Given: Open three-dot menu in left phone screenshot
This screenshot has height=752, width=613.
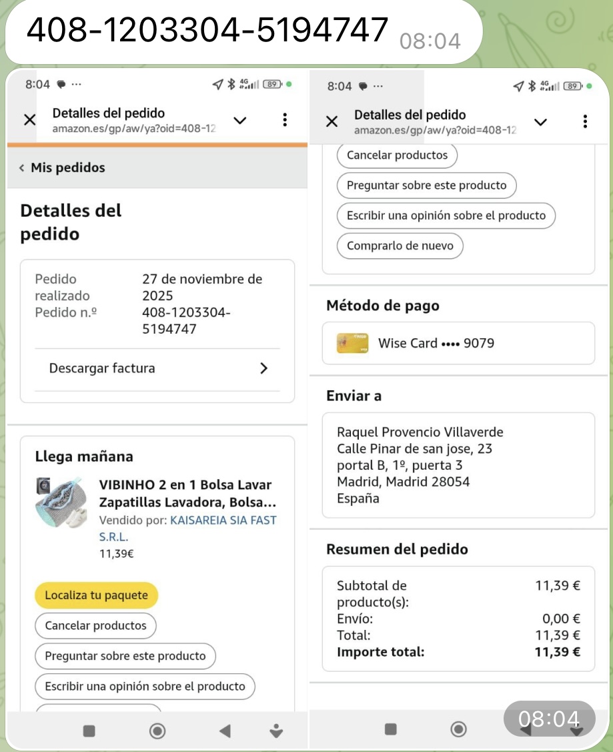Looking at the screenshot, I should pyautogui.click(x=285, y=120).
